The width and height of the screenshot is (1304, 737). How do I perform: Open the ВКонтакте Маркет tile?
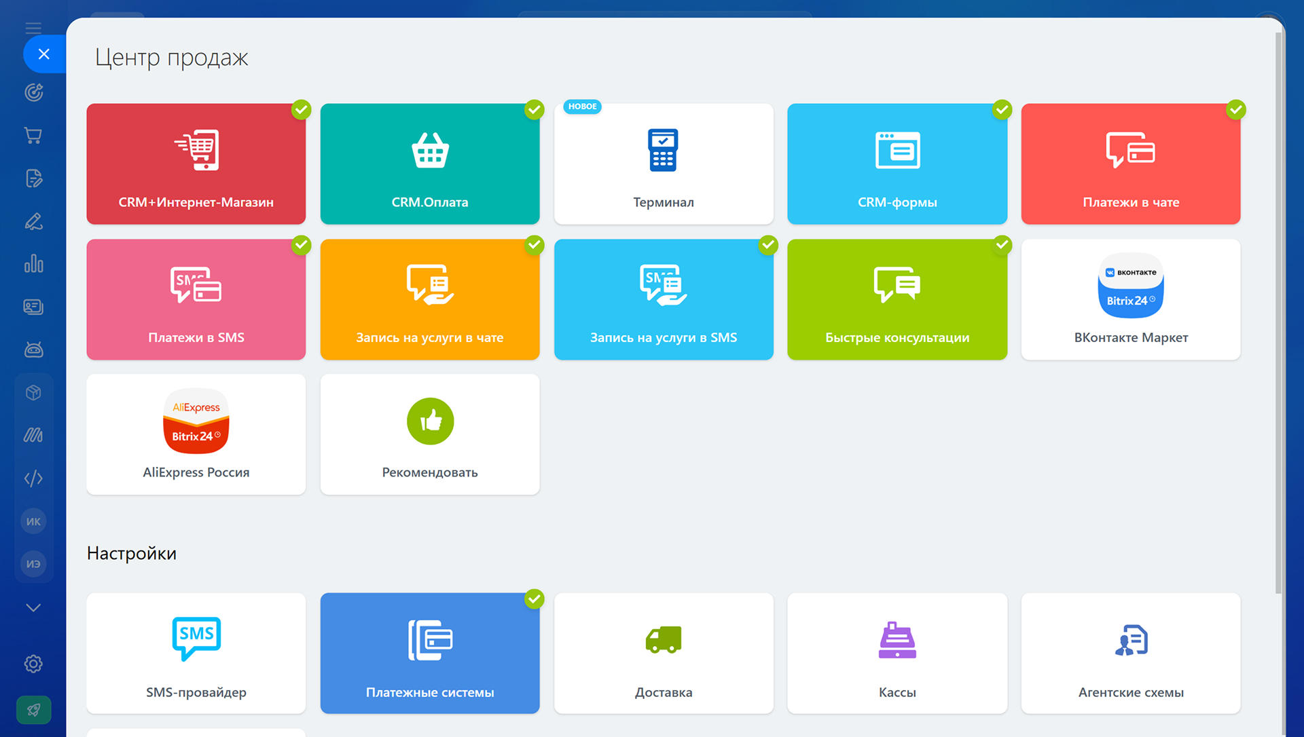1131,299
